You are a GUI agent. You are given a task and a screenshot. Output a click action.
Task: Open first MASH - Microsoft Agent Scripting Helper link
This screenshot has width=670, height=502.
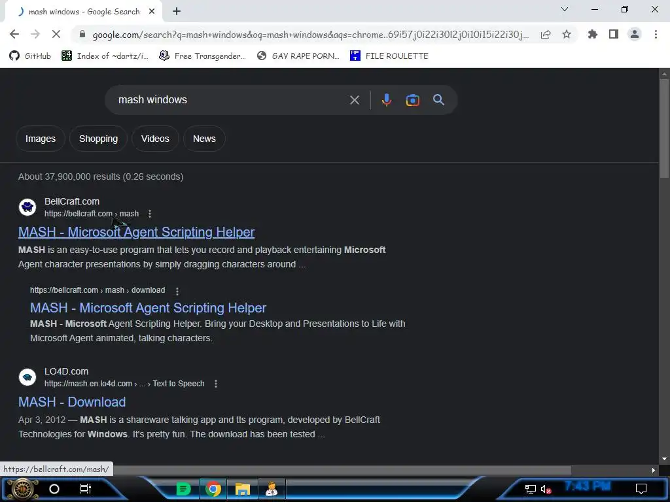pyautogui.click(x=136, y=232)
